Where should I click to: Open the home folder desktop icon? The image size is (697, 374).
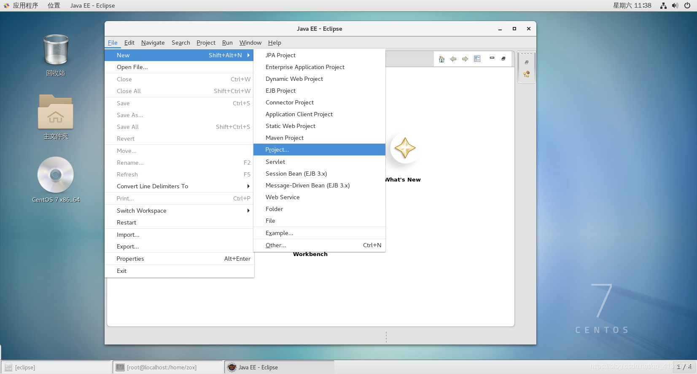pyautogui.click(x=56, y=112)
